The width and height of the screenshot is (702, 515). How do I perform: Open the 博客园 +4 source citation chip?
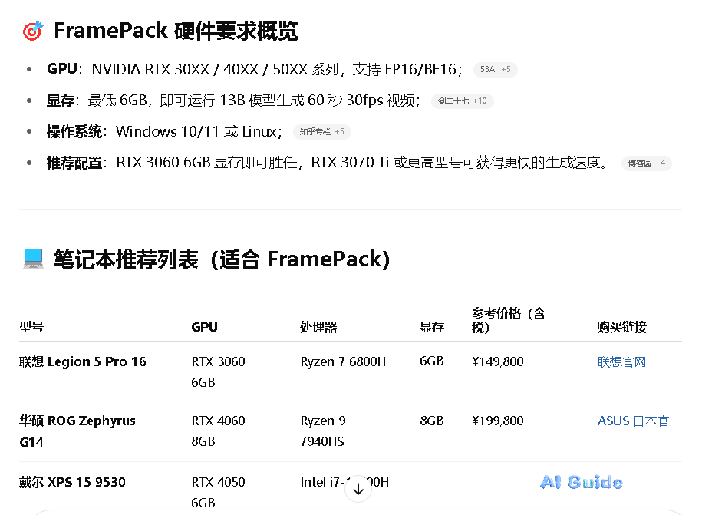click(646, 163)
